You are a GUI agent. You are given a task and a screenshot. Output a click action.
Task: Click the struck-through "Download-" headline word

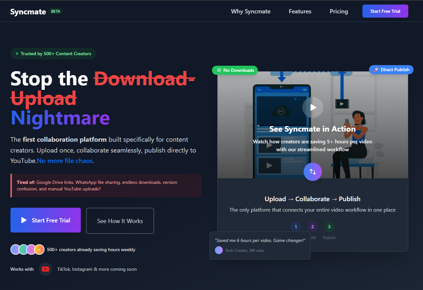tap(145, 78)
